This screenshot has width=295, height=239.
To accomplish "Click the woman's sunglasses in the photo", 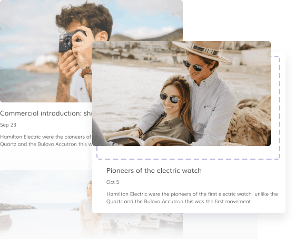I will point(170,98).
